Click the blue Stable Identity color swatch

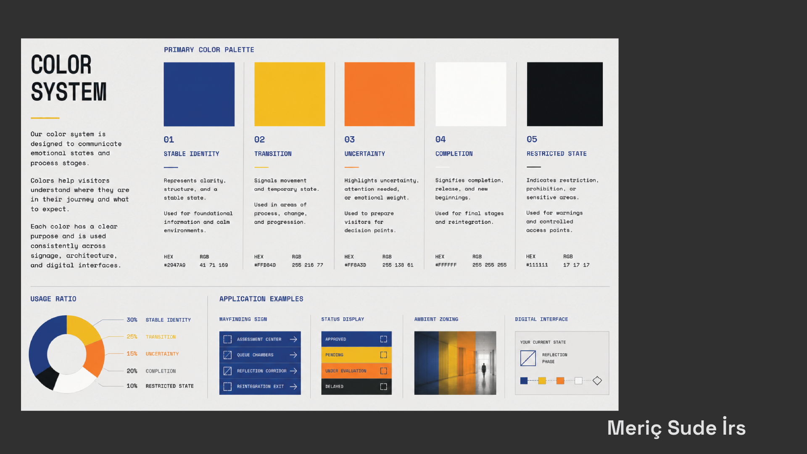point(199,94)
